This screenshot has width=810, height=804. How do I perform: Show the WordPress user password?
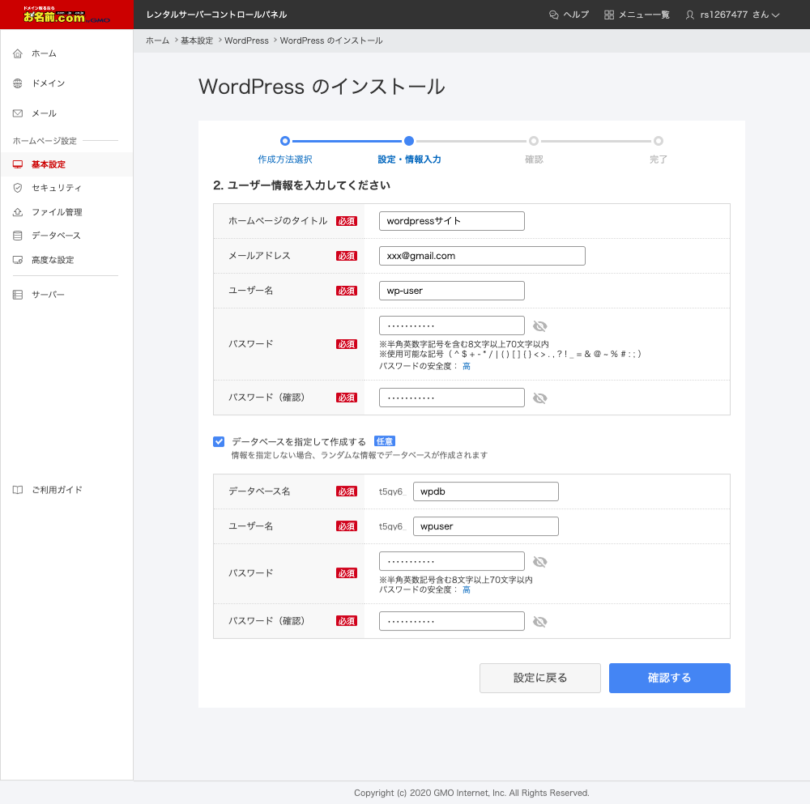(540, 326)
